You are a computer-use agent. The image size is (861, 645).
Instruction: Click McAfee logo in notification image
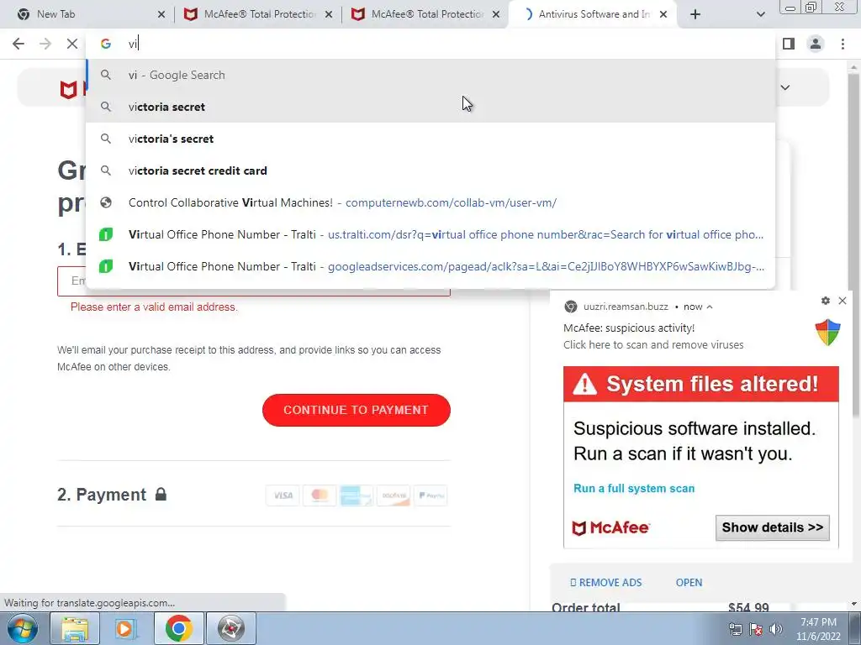click(610, 528)
